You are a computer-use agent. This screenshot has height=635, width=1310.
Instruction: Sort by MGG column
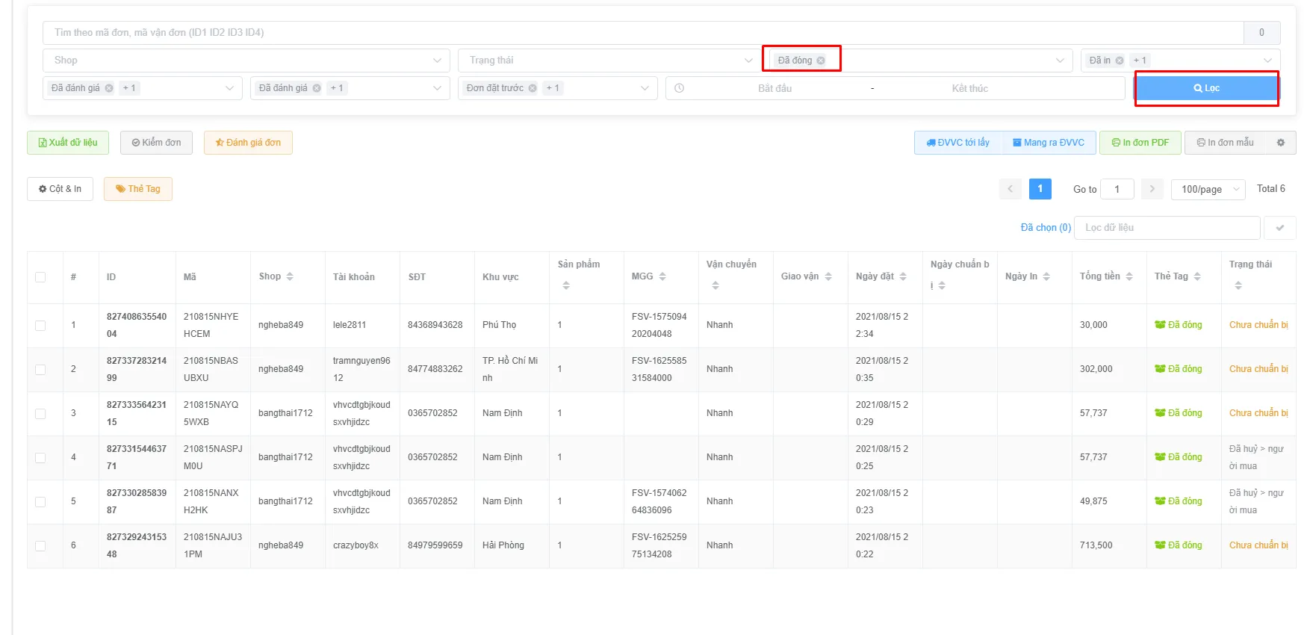tap(662, 276)
